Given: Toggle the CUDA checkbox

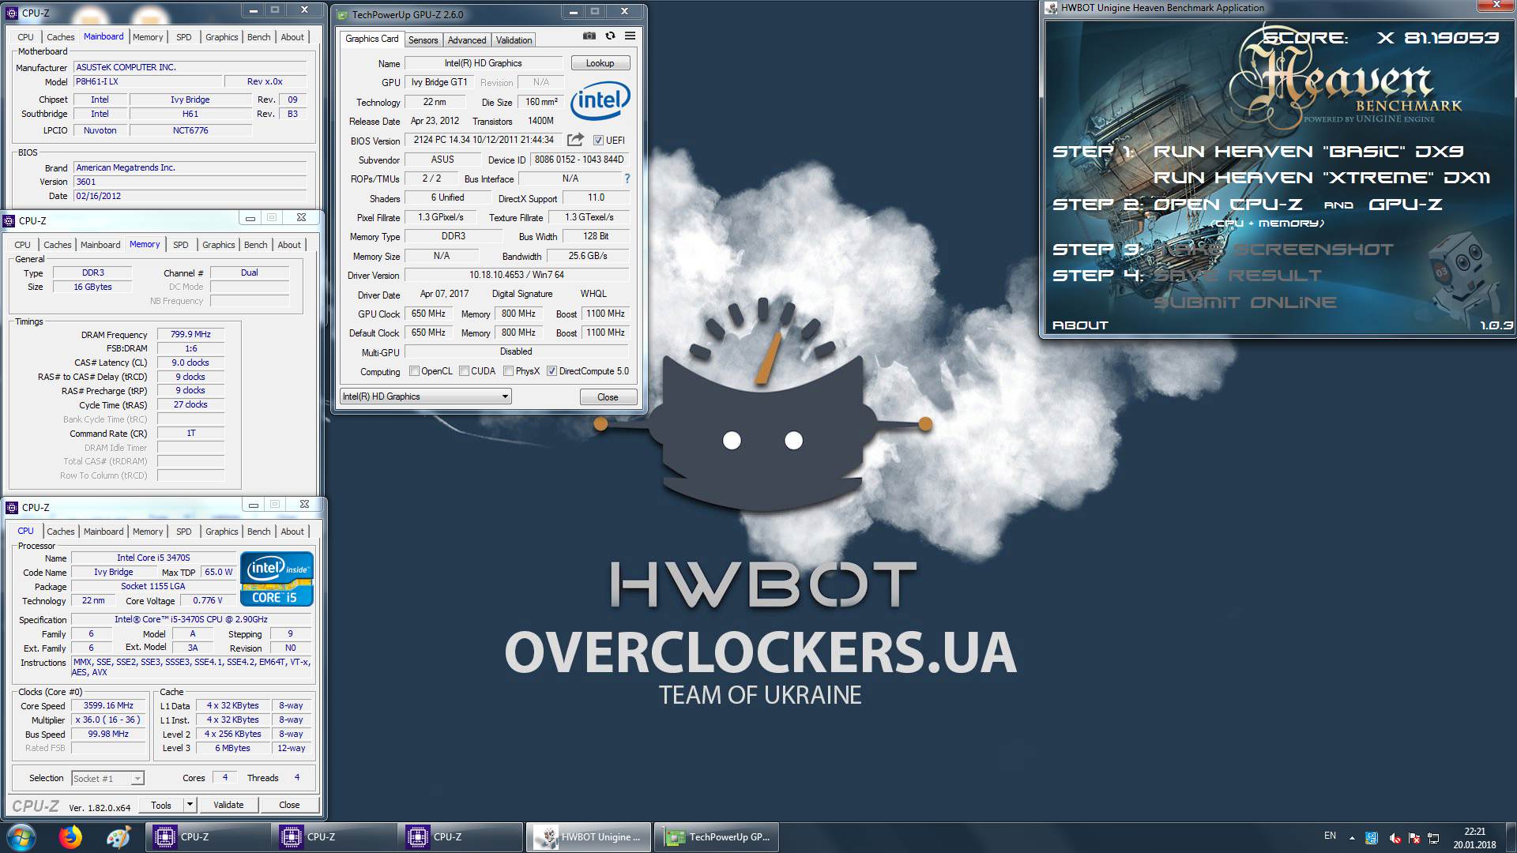Looking at the screenshot, I should tap(464, 371).
